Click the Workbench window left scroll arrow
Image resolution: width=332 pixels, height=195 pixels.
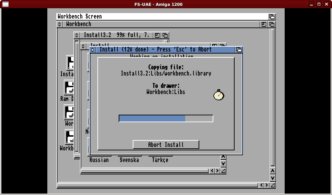[261, 185]
